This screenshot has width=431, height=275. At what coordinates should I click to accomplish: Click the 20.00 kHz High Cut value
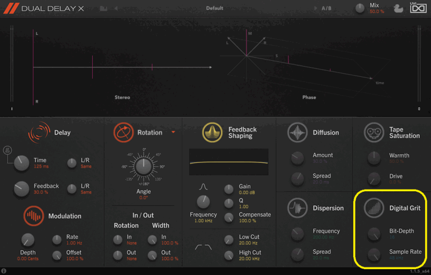coord(249,258)
